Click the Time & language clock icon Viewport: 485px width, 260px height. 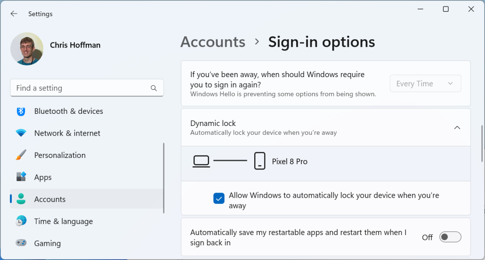[21, 221]
